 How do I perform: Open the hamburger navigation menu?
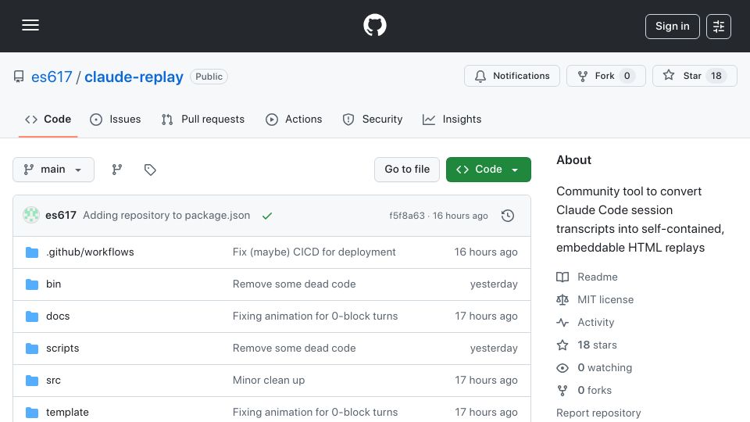(30, 25)
